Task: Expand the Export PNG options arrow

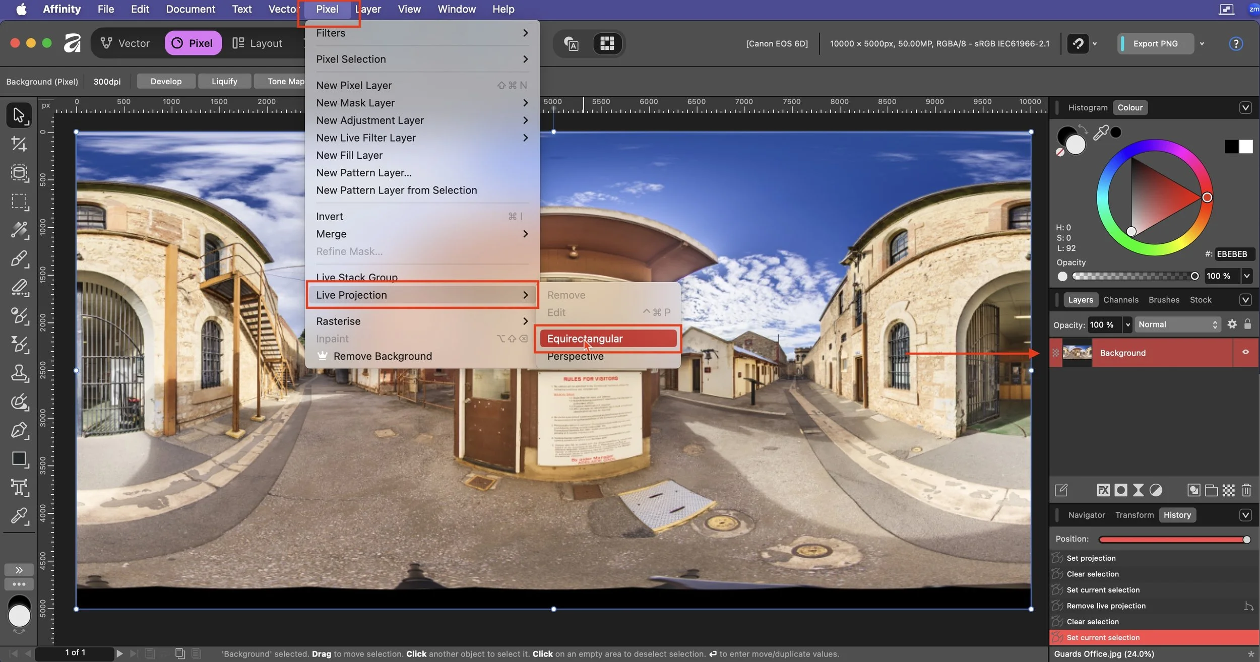Action: click(x=1202, y=44)
